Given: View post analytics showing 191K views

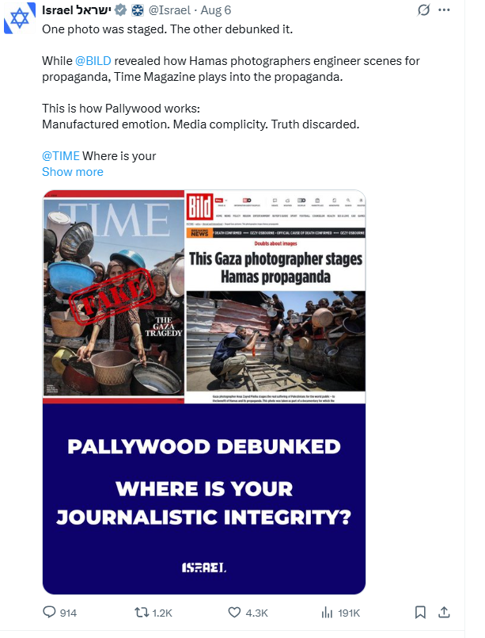Looking at the screenshot, I should 341,613.
